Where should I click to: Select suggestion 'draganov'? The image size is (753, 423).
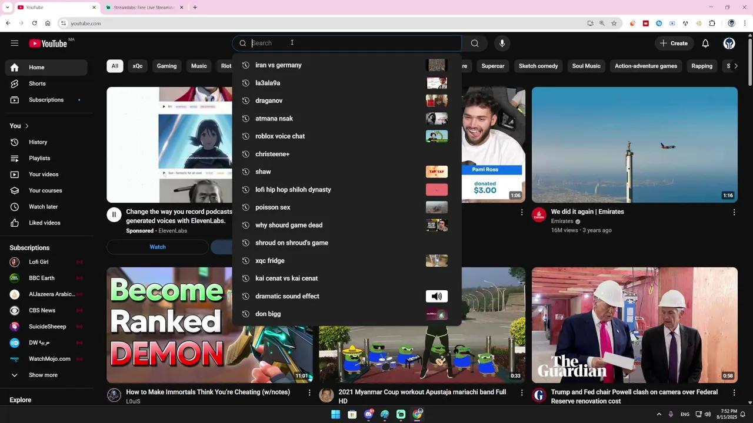pos(347,100)
